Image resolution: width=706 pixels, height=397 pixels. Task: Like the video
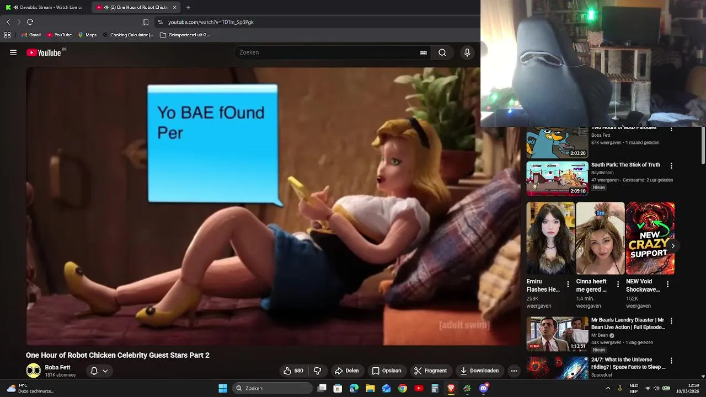293,371
